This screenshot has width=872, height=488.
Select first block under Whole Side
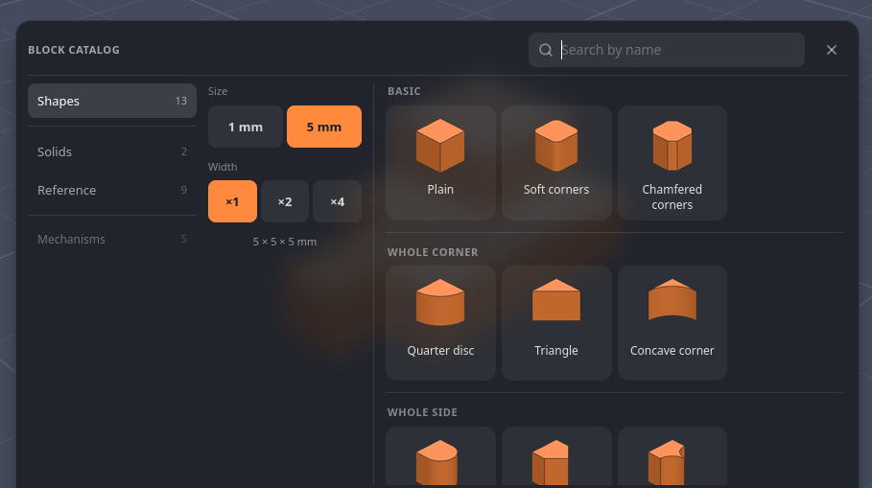pyautogui.click(x=440, y=457)
